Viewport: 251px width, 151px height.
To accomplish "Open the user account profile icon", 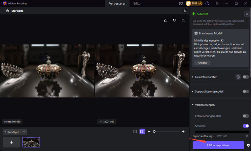I will click(207, 3).
